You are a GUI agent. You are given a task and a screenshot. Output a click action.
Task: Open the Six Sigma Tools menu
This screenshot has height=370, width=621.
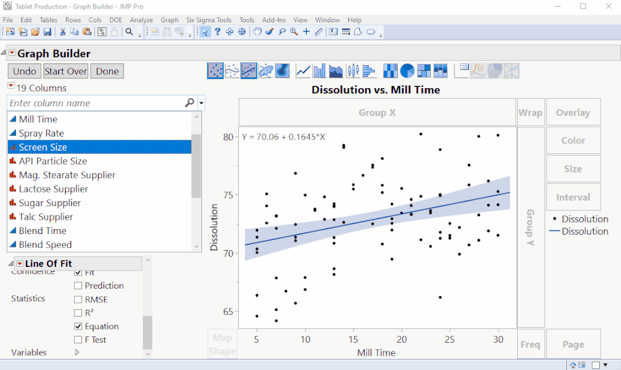pyautogui.click(x=209, y=20)
